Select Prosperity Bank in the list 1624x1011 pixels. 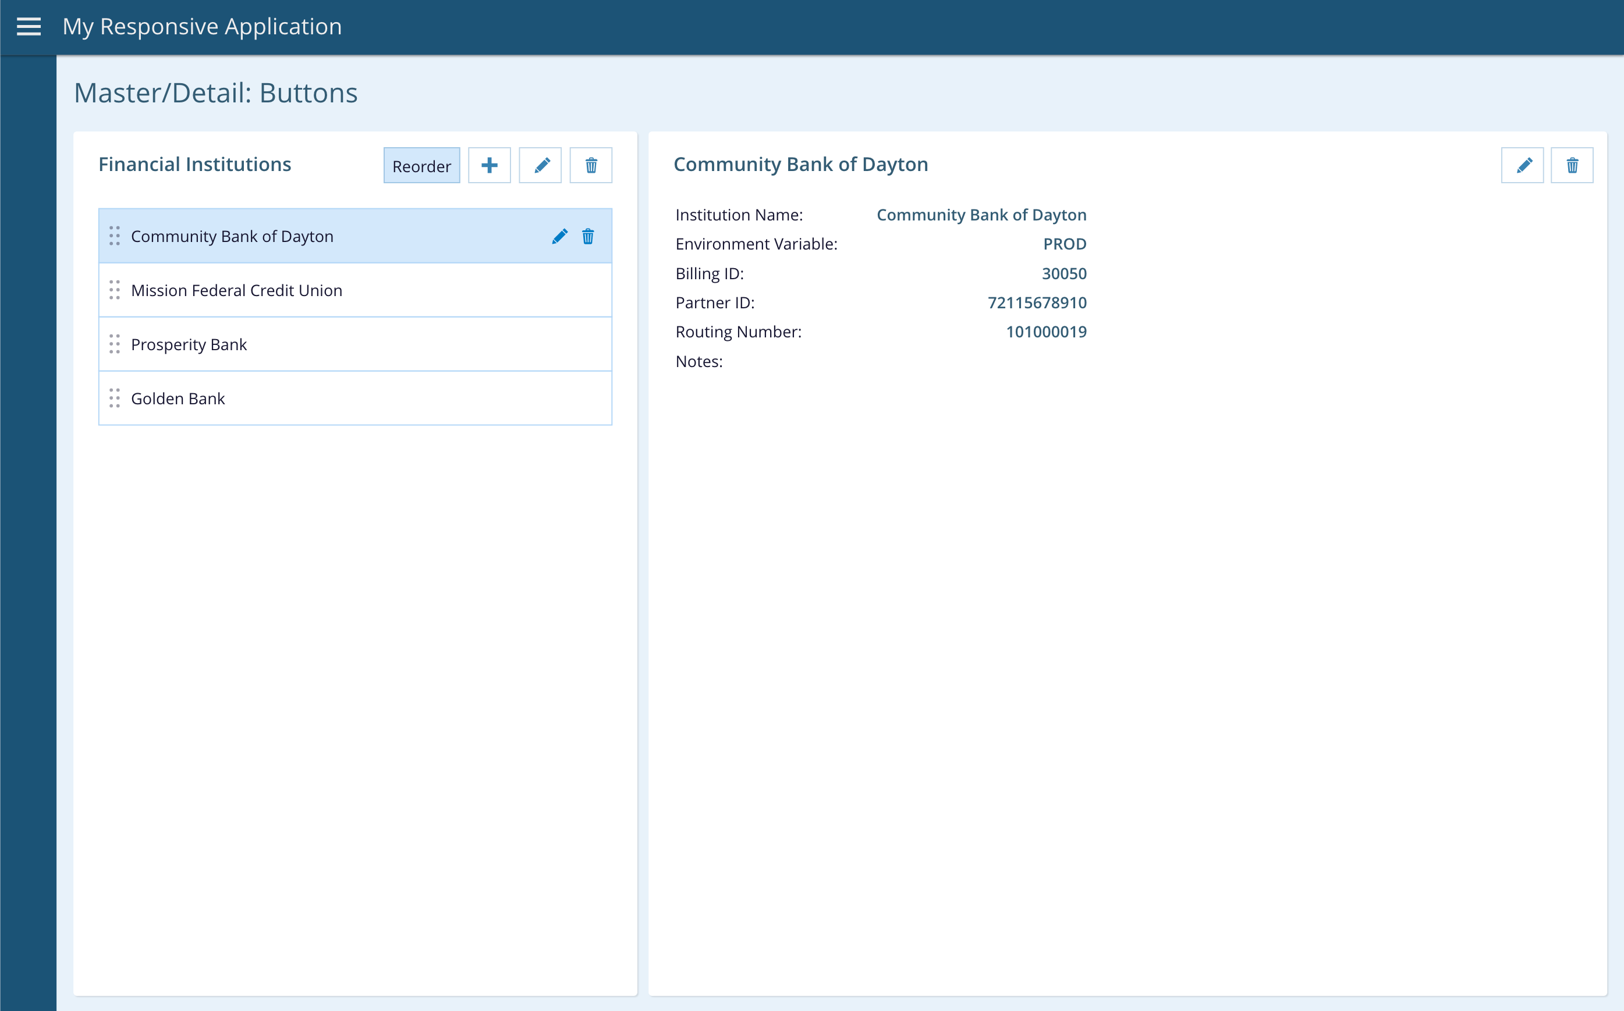(x=189, y=345)
